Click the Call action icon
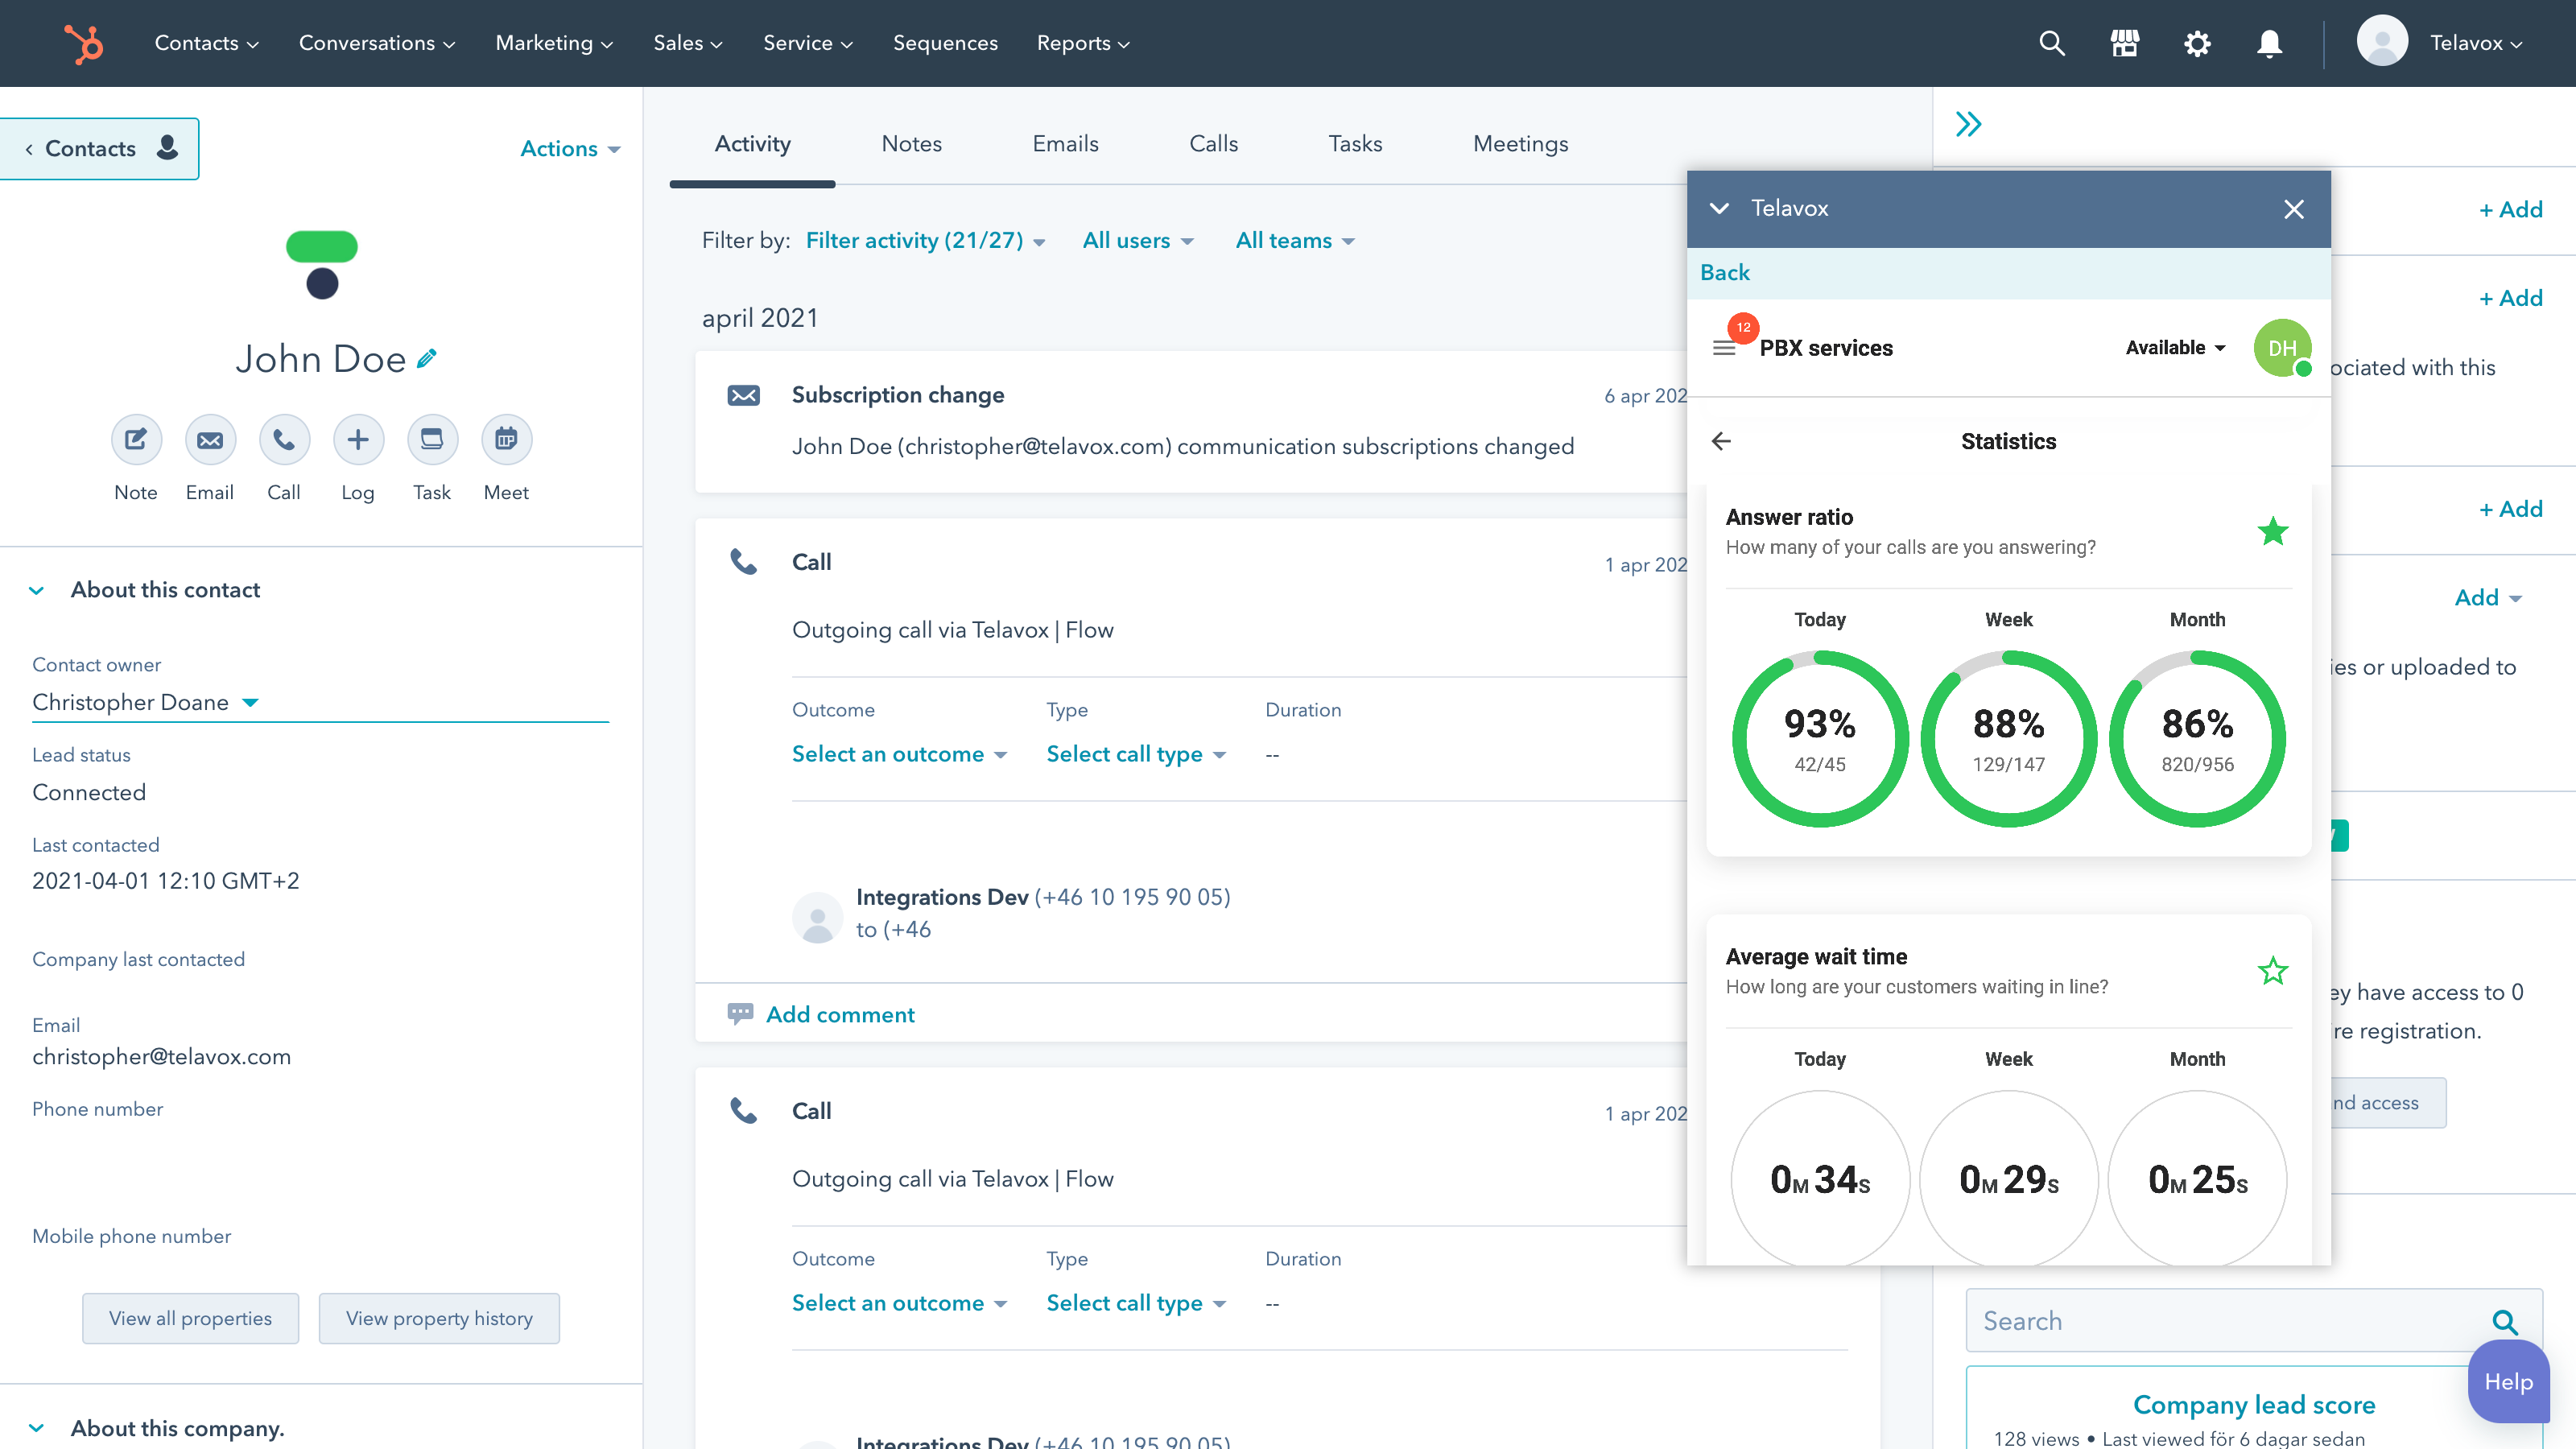This screenshot has height=1449, width=2576. [x=284, y=439]
